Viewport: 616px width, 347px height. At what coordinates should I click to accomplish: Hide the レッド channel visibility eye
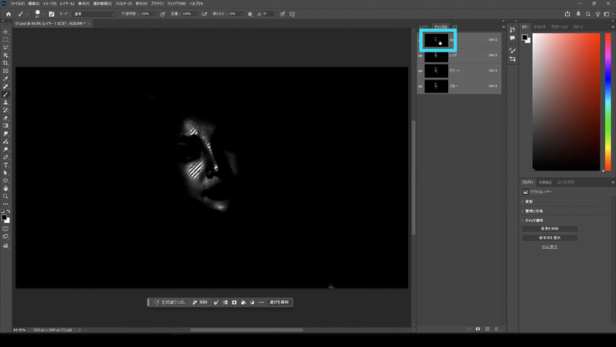coord(420,56)
